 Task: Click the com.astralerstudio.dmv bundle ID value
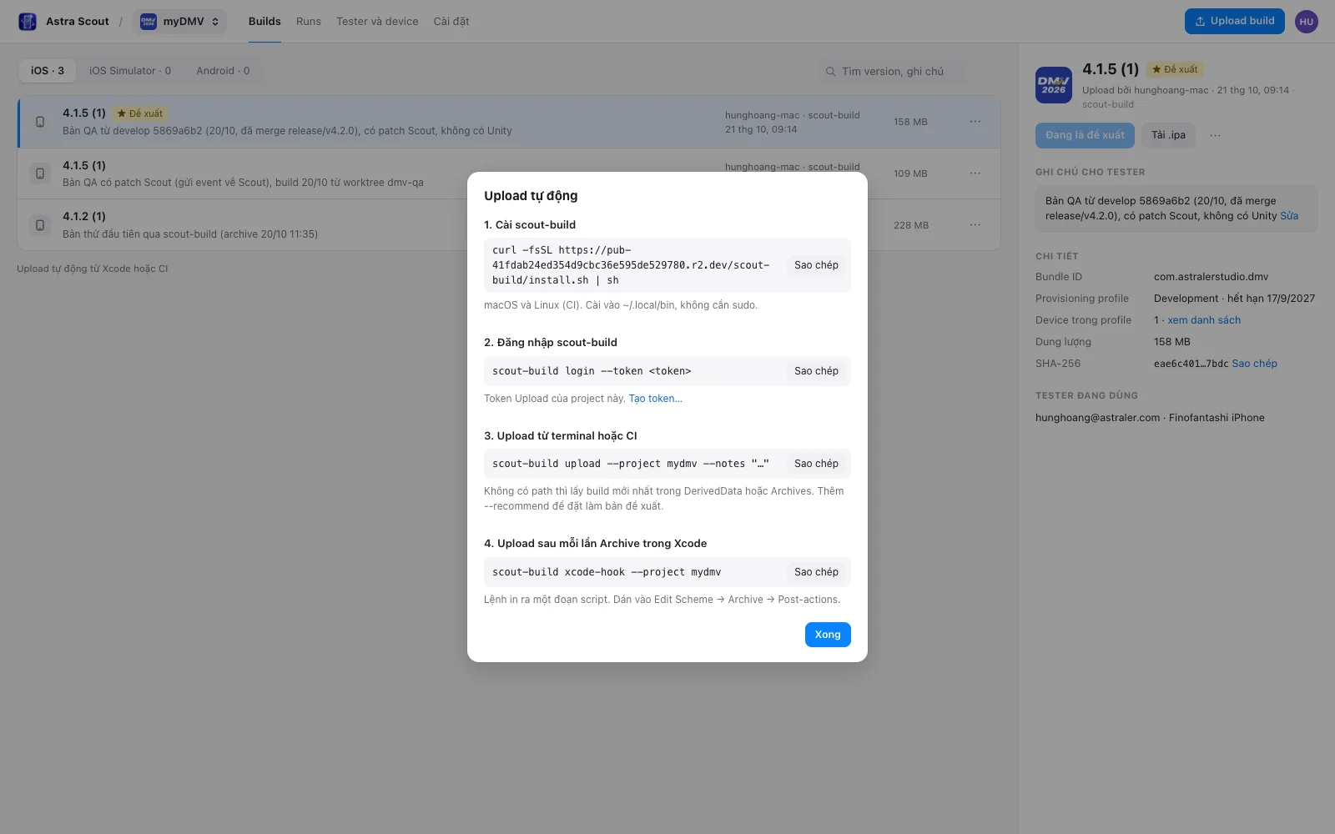click(x=1211, y=277)
